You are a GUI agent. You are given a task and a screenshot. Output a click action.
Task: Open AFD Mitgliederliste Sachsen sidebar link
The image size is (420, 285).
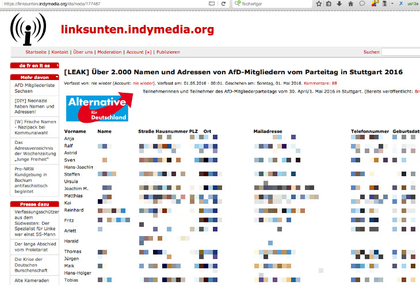pyautogui.click(x=35, y=88)
